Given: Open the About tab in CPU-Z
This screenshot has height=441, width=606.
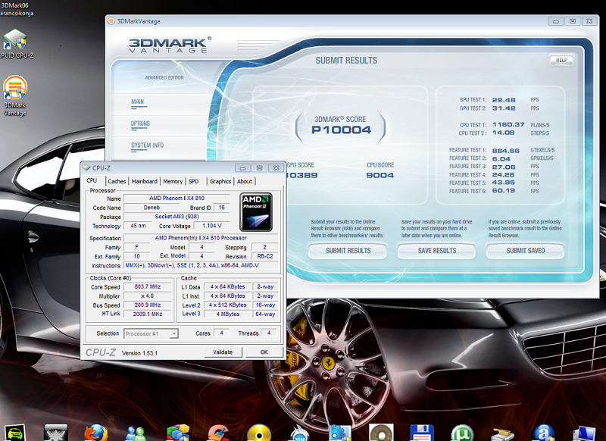Looking at the screenshot, I should [x=244, y=181].
